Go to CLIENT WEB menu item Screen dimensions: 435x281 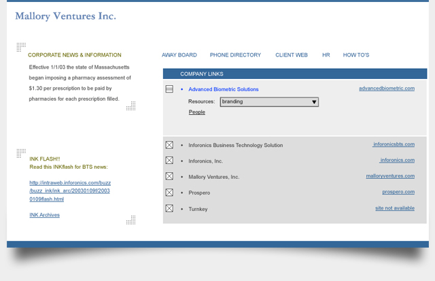[x=292, y=55]
